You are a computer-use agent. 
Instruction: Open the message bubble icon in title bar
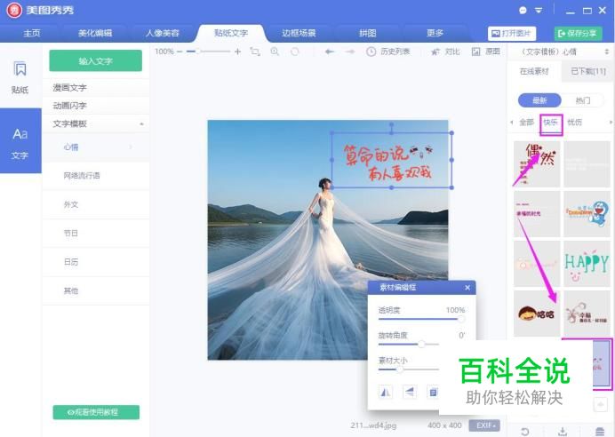point(523,11)
